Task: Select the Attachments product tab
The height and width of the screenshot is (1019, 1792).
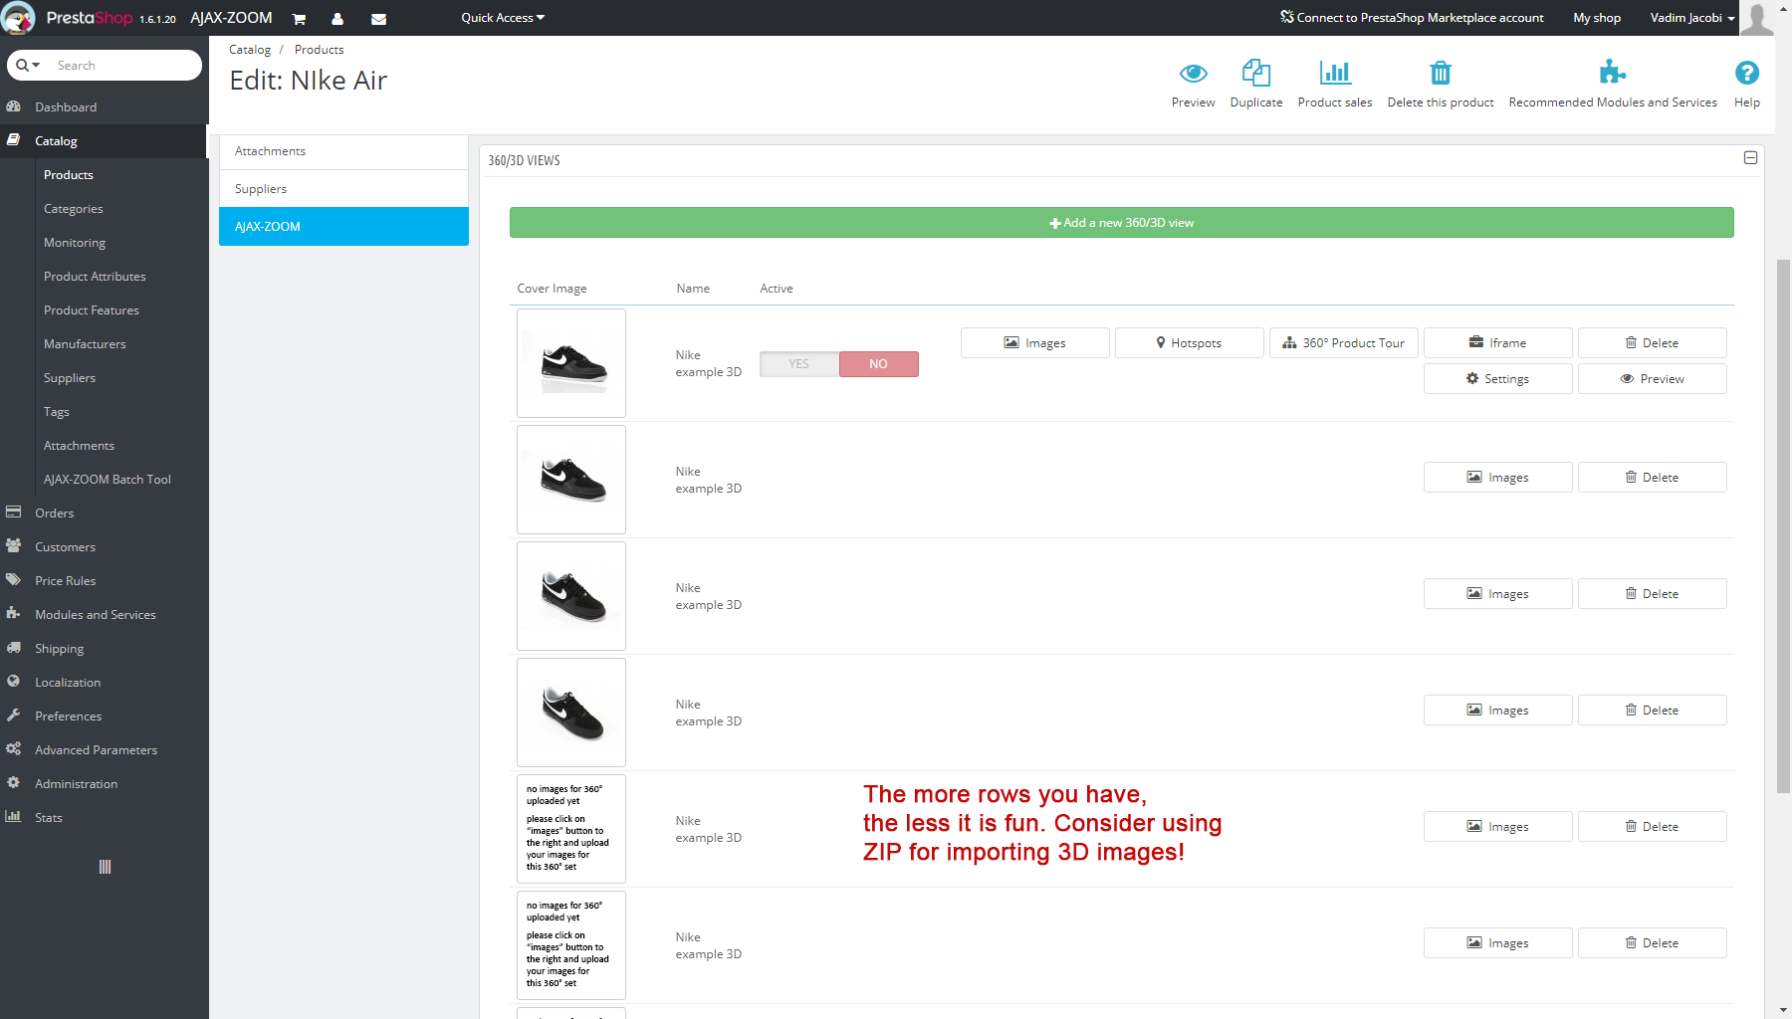Action: pyautogui.click(x=343, y=151)
